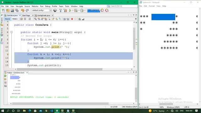Close the Start Page tab
Screen dimensions: 201x113
[x=33, y=15]
